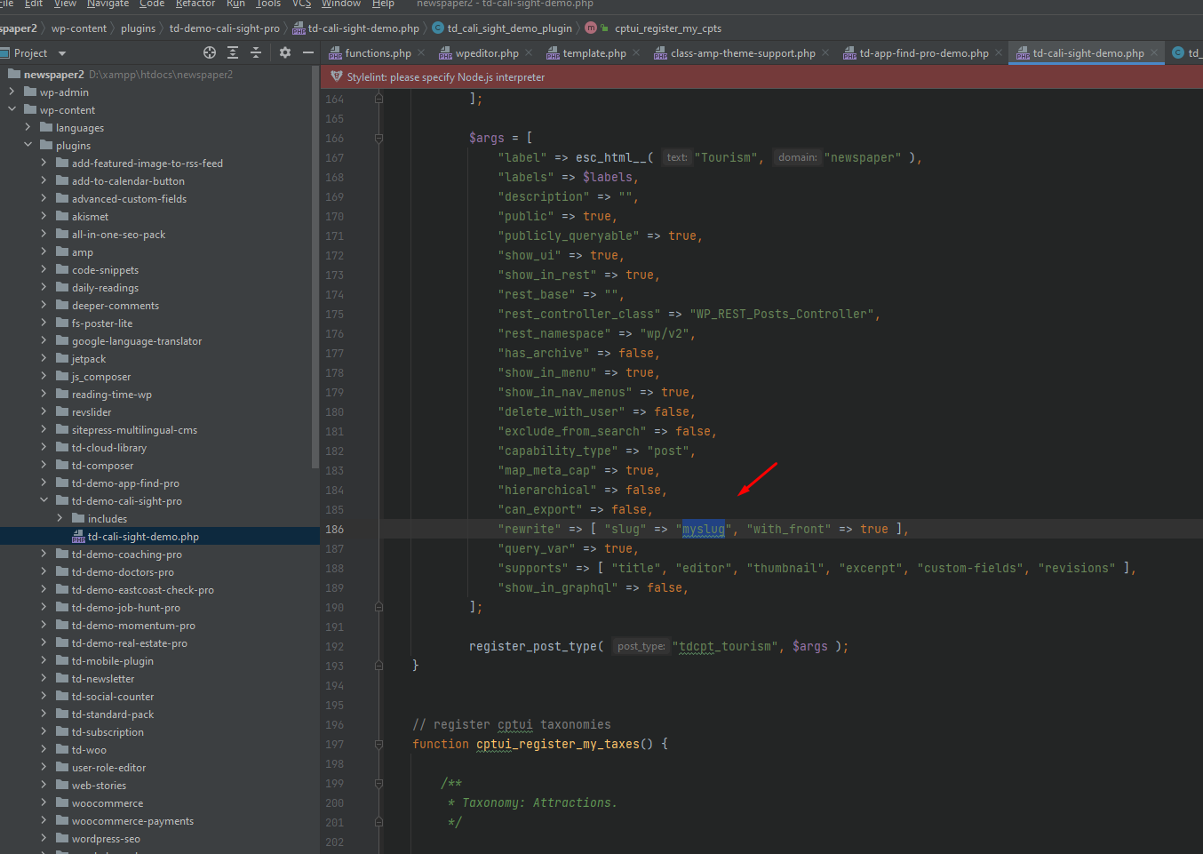
Task: Expand the languages folder
Action: click(28, 127)
